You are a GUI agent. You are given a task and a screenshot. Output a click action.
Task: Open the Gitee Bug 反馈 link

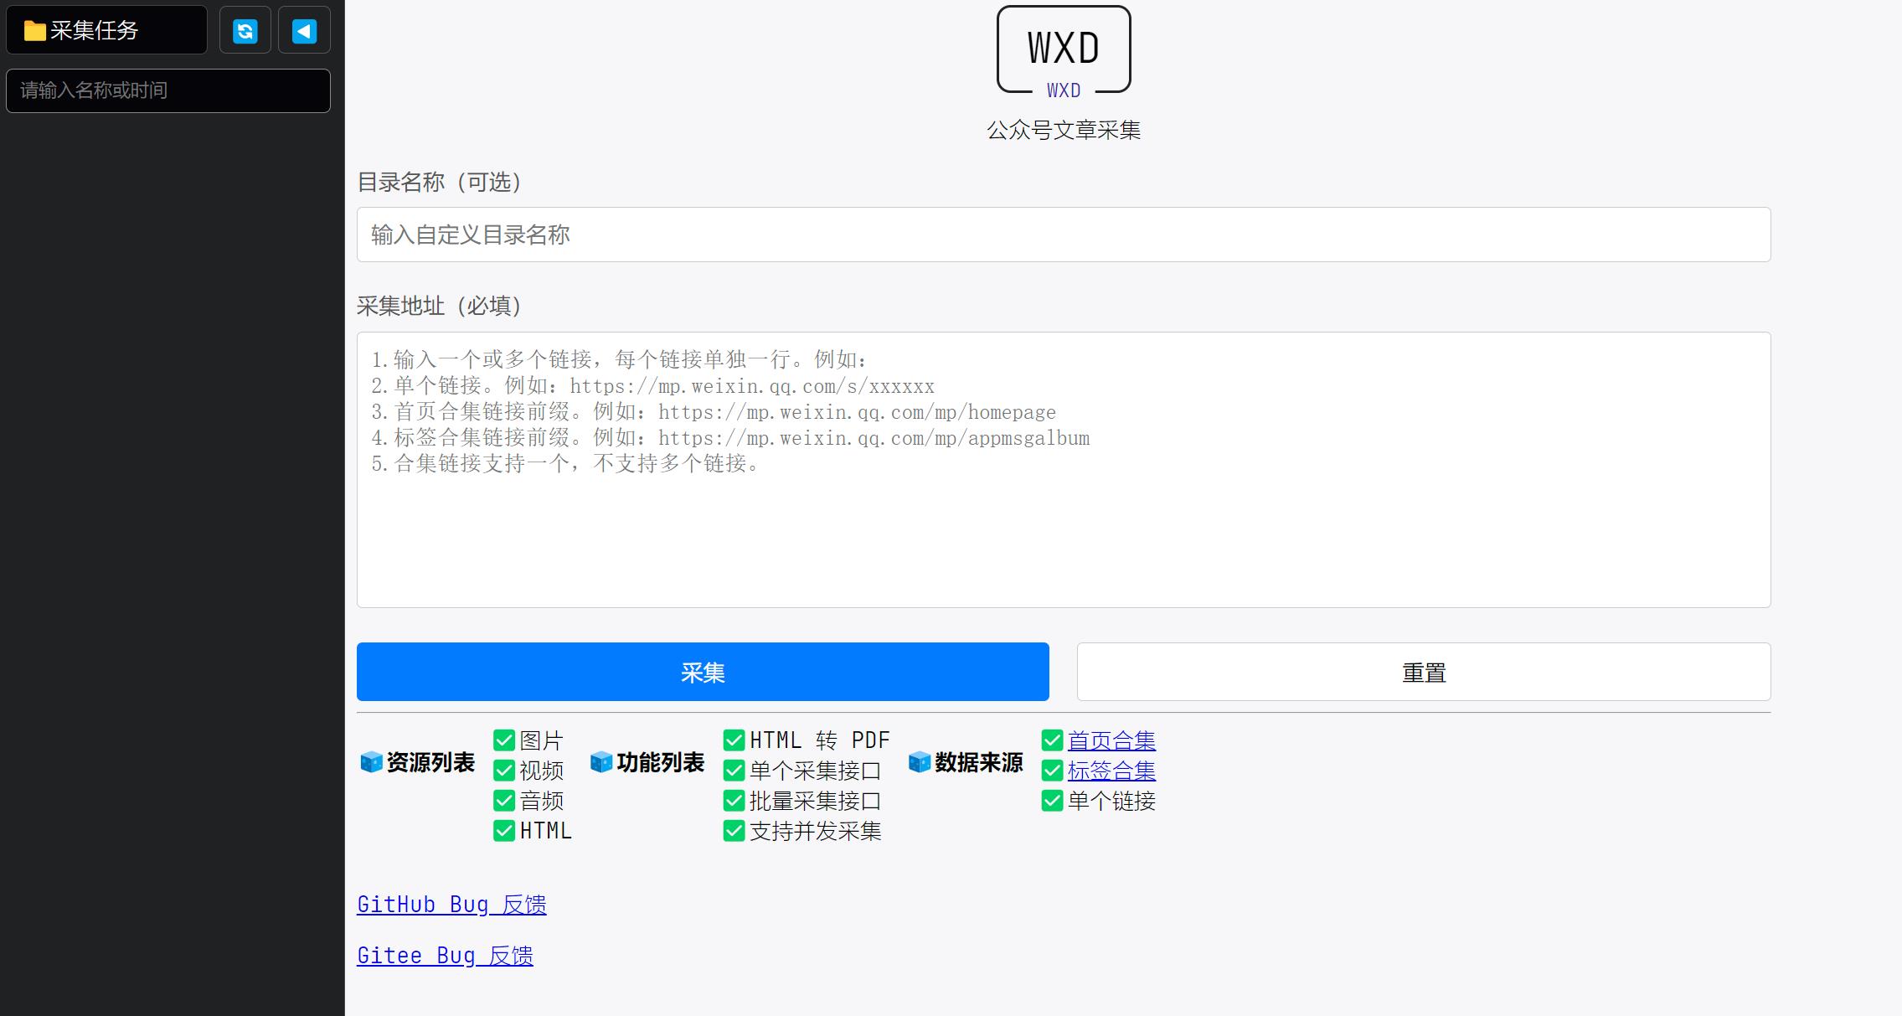coord(445,956)
